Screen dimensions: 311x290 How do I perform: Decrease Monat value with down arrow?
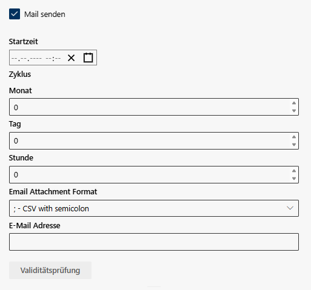tap(294, 111)
